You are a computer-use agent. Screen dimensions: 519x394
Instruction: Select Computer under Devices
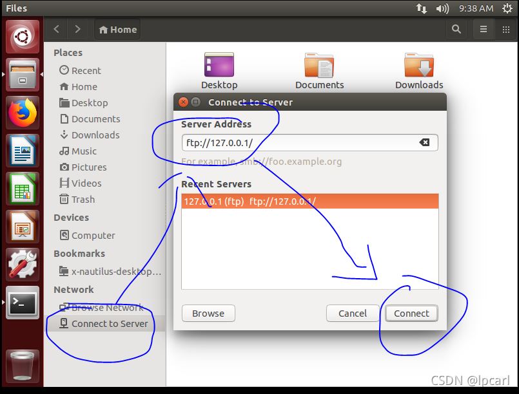104,236
